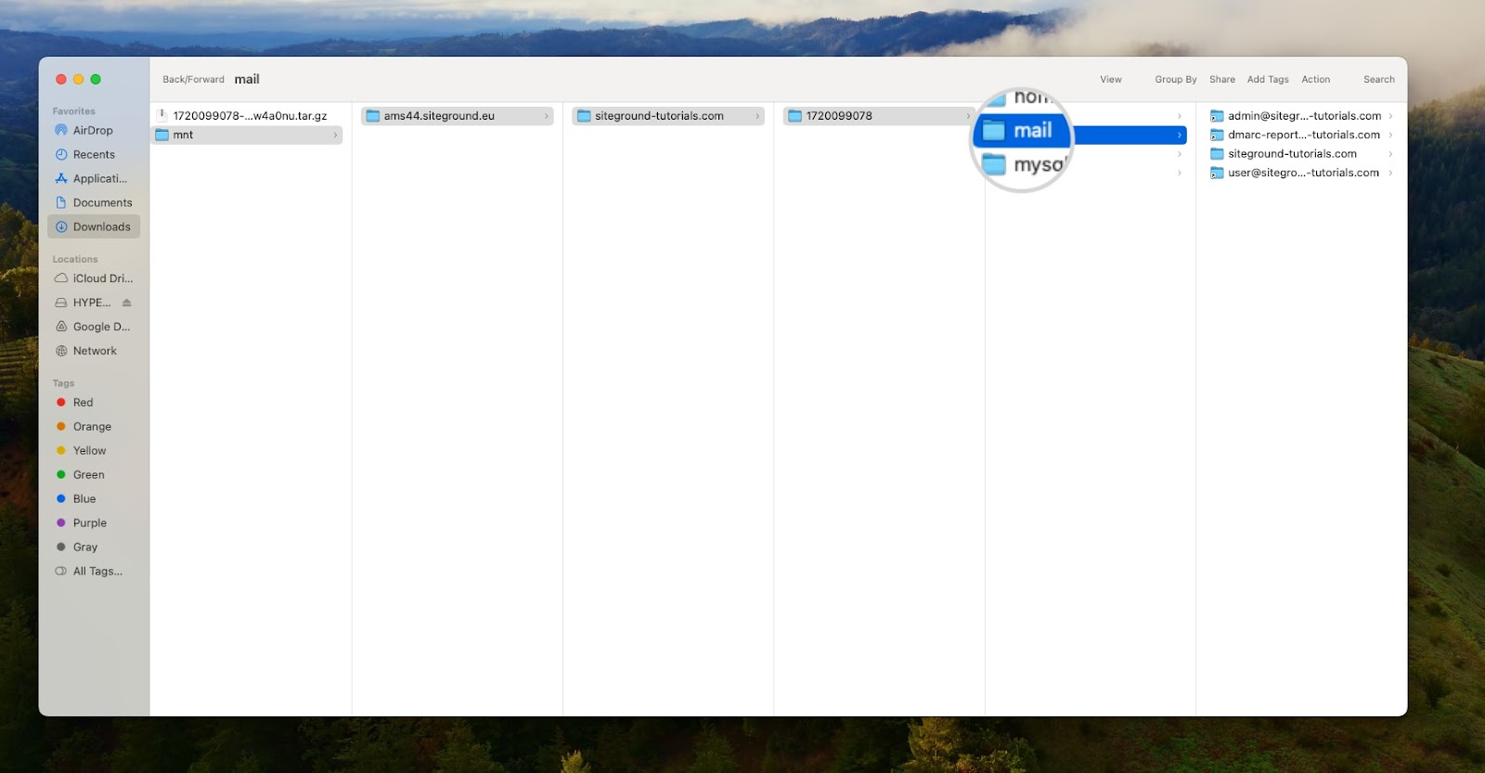Select the 1720099078 folder
The width and height of the screenshot is (1485, 773).
[879, 116]
